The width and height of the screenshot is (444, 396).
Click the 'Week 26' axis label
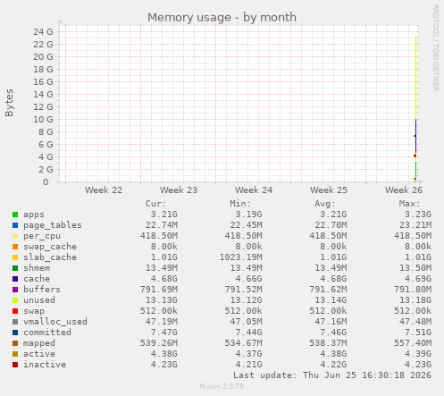[x=404, y=190]
